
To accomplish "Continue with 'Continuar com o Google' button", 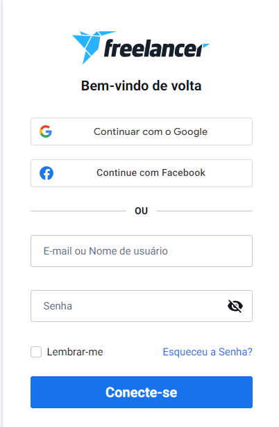I will [142, 131].
